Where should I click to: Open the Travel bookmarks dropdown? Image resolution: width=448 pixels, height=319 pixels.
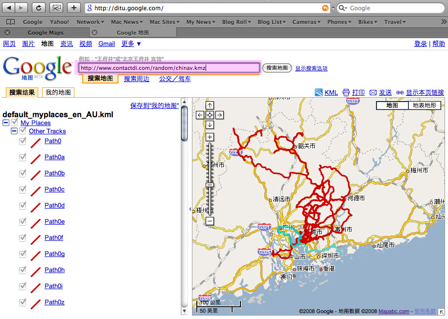point(395,22)
